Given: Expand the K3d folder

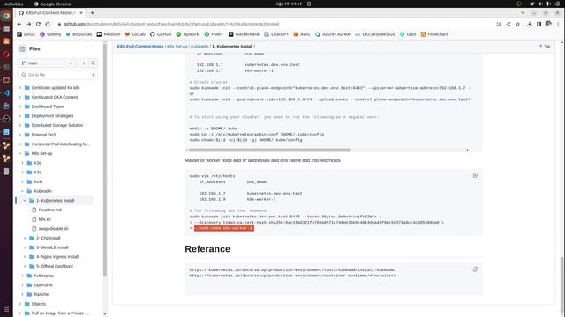Looking at the screenshot, I should coord(23,163).
